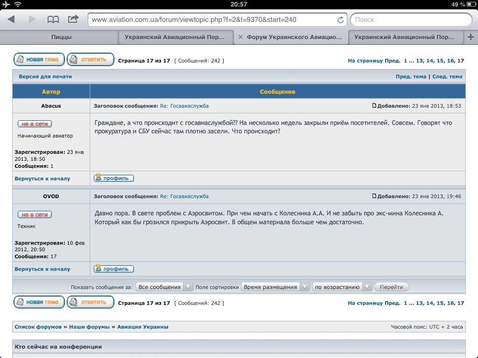
Task: Open the 'по возрастанию' order dropdown
Action: pyautogui.click(x=342, y=287)
